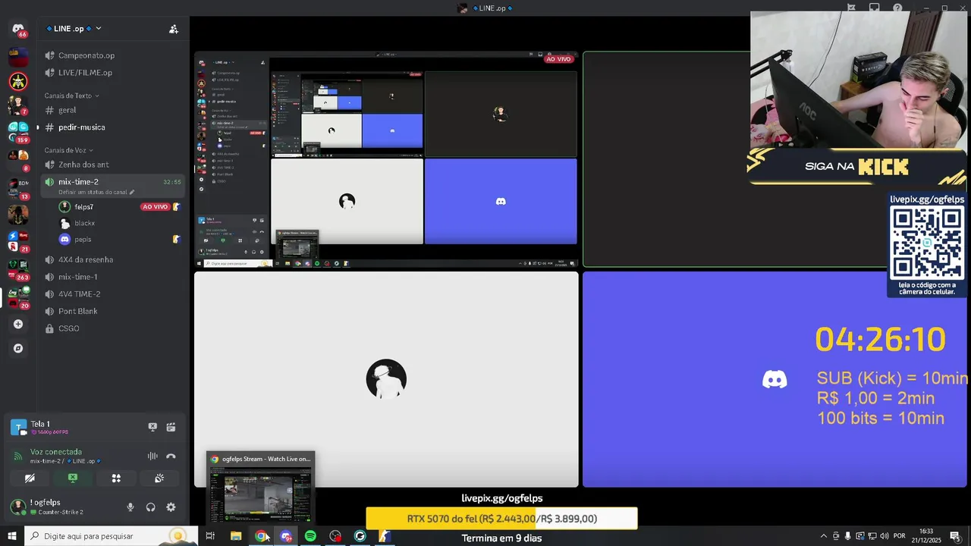Screen dimensions: 971x546
Task: Open the noise suppression waveform icon
Action: tap(152, 456)
